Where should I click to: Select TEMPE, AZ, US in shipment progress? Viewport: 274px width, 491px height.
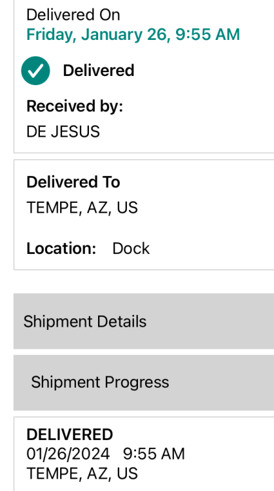click(82, 473)
